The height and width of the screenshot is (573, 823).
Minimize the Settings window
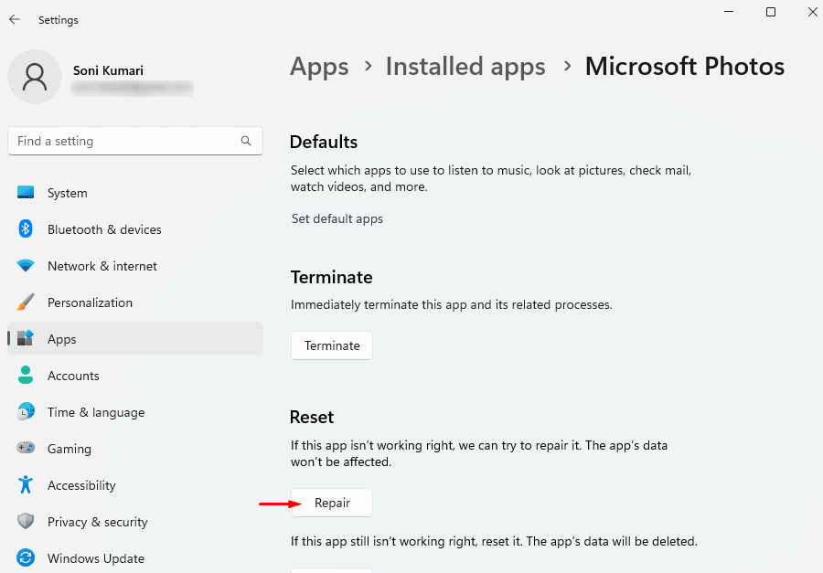[729, 12]
